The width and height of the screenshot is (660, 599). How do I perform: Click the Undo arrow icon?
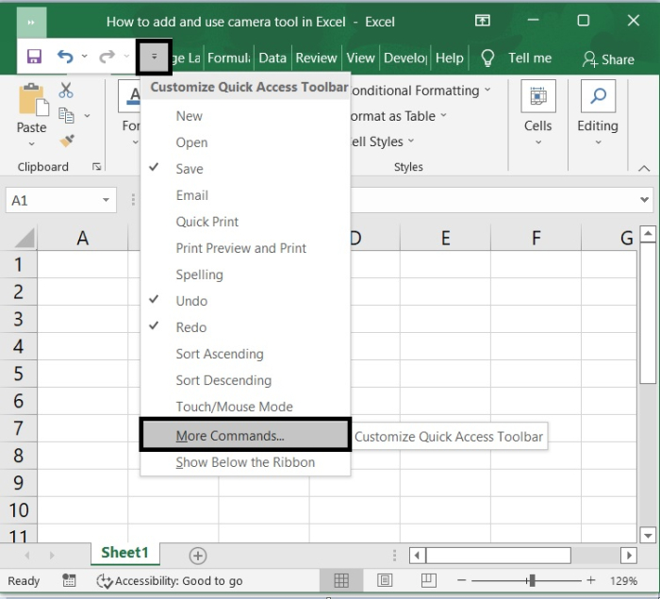point(65,58)
